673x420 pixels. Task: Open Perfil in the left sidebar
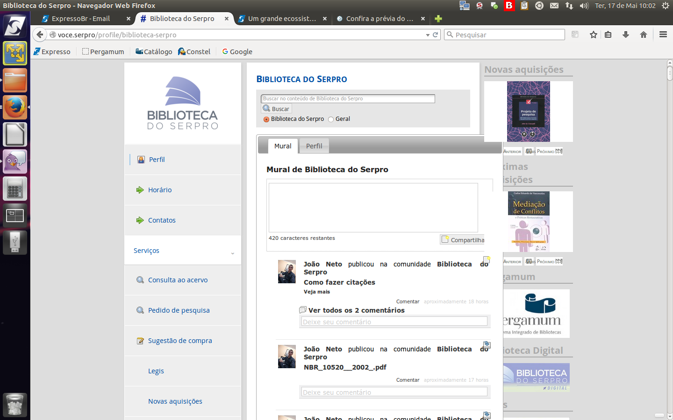click(157, 160)
